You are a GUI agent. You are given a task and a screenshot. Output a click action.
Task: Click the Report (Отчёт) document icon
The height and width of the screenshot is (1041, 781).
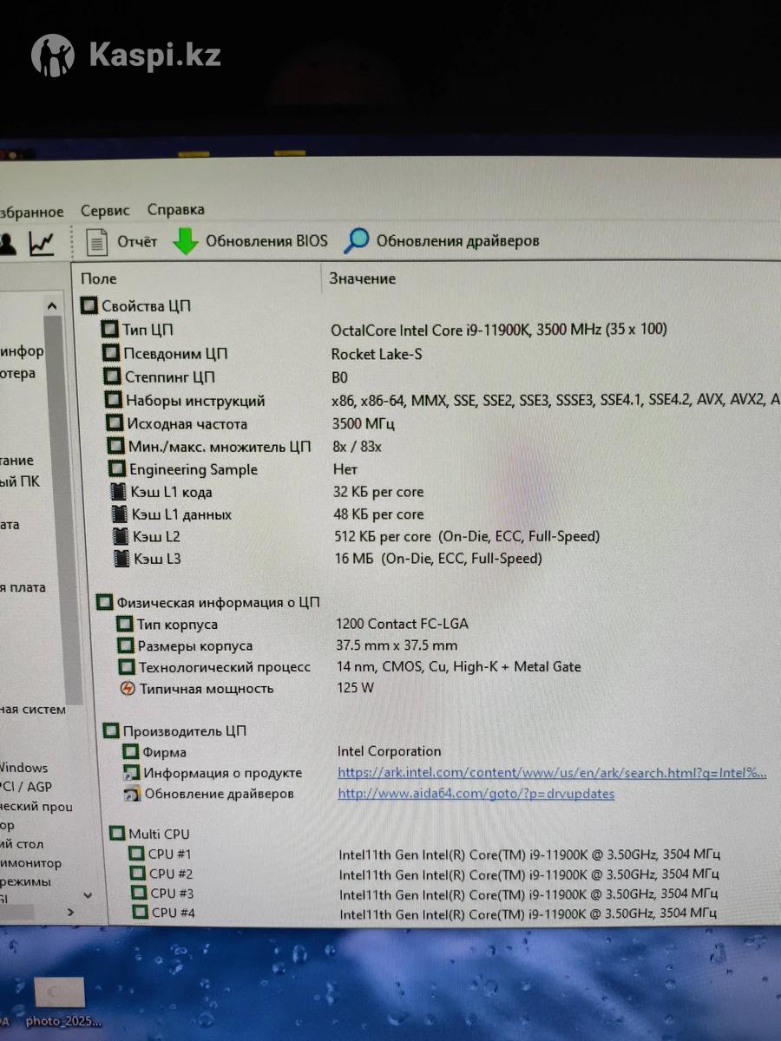pos(97,241)
